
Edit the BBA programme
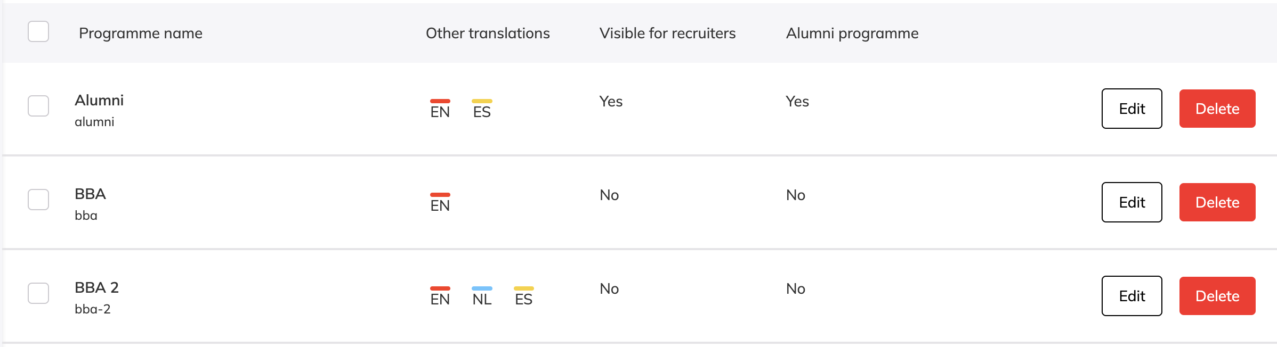(x=1132, y=202)
